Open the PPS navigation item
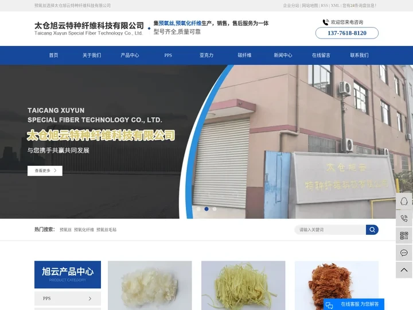 coord(168,55)
